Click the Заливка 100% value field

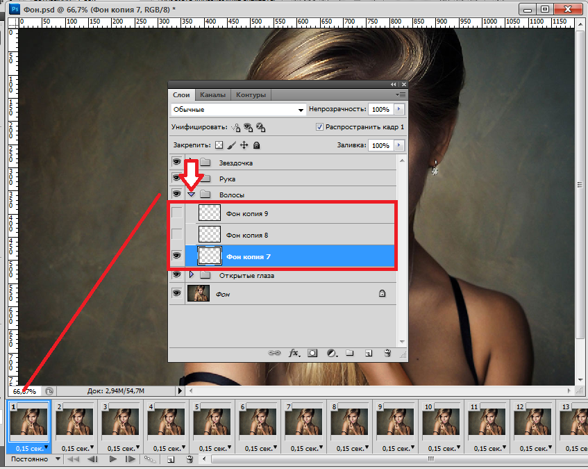381,145
